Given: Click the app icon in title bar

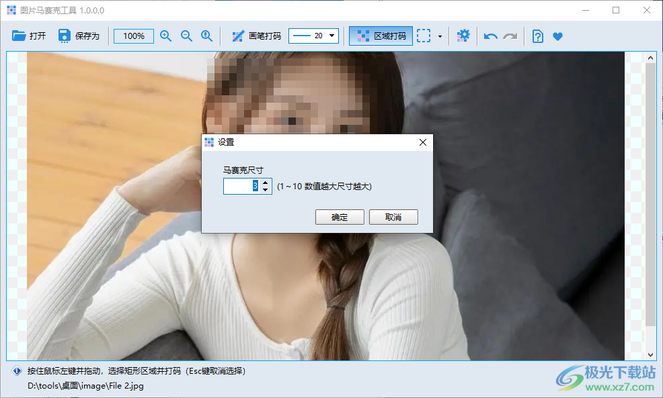Looking at the screenshot, I should point(11,10).
